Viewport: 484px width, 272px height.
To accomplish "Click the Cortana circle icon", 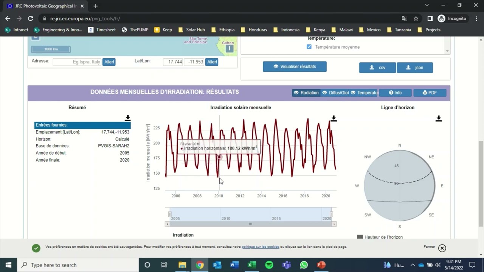I will pos(147,265).
